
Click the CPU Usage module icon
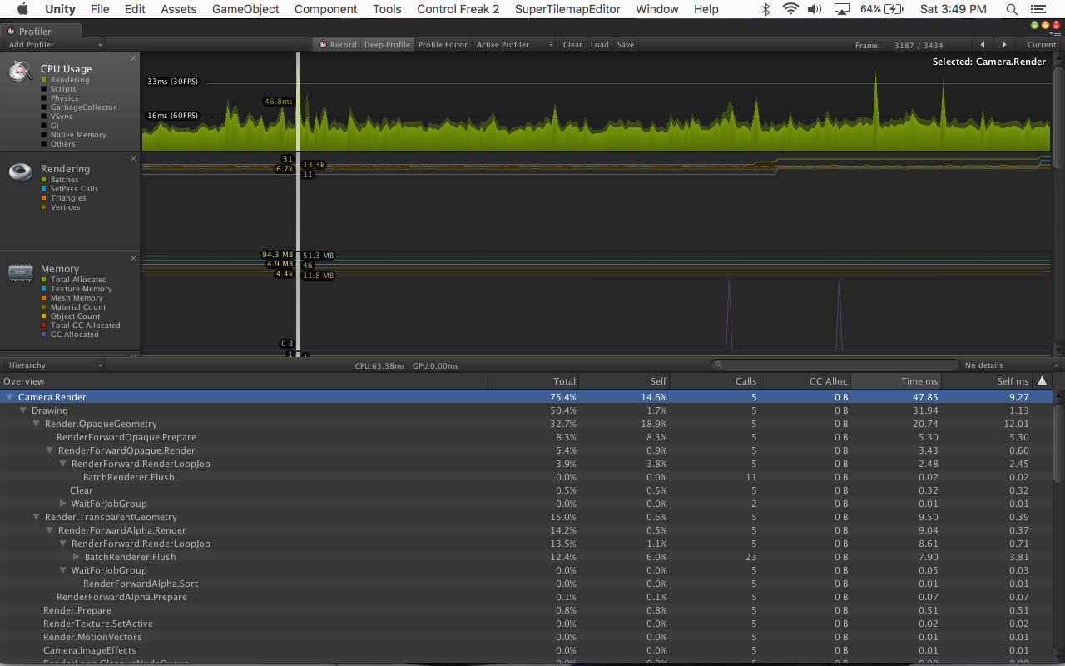21,72
